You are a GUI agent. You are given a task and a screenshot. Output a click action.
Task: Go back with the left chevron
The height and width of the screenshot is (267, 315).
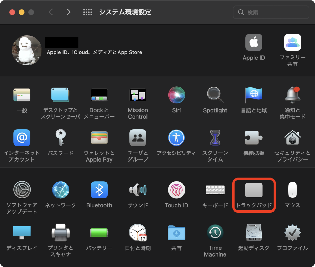[x=51, y=12]
